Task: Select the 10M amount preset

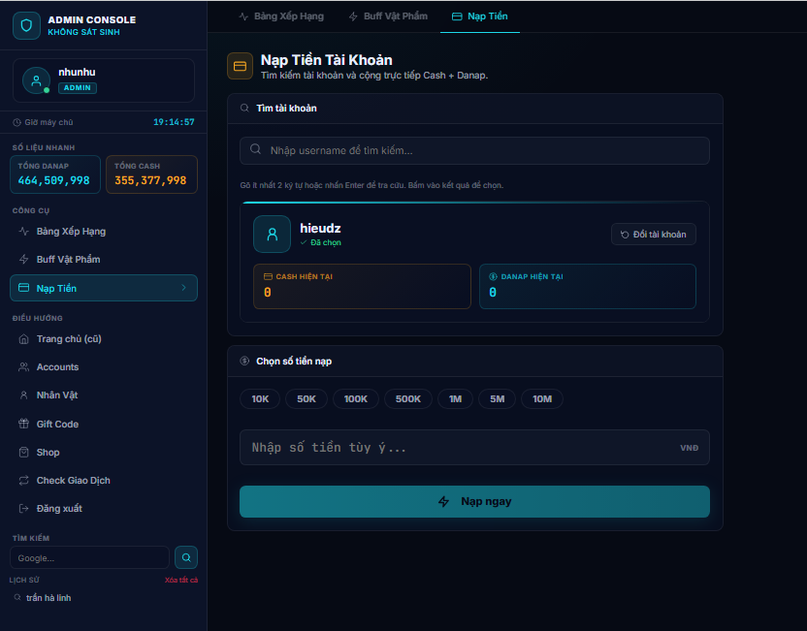Action: (542, 399)
